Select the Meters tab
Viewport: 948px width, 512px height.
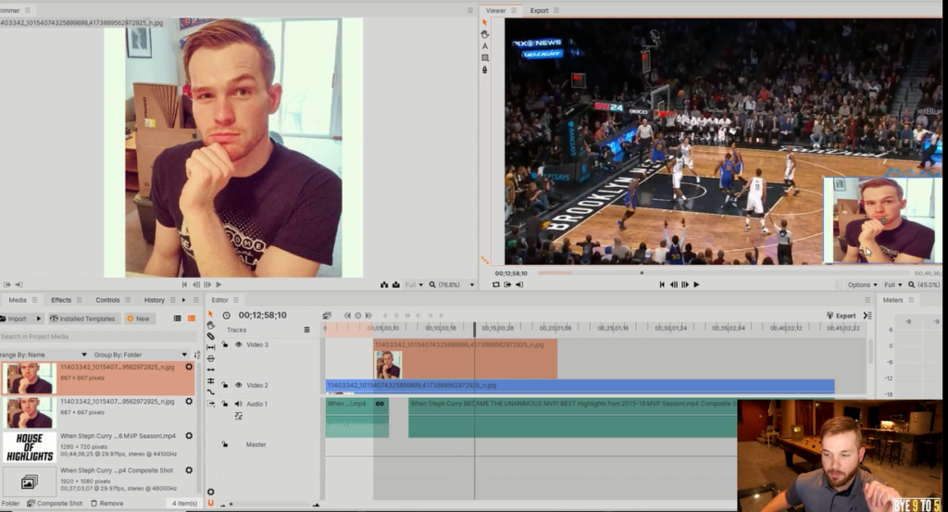tap(893, 300)
